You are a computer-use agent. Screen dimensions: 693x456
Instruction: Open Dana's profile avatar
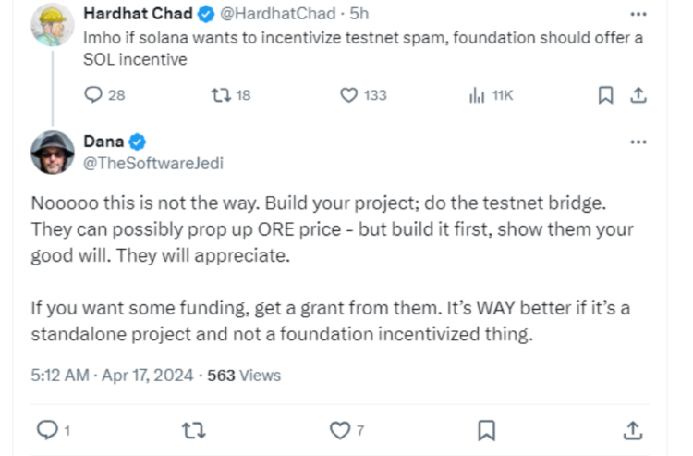pyautogui.click(x=53, y=152)
